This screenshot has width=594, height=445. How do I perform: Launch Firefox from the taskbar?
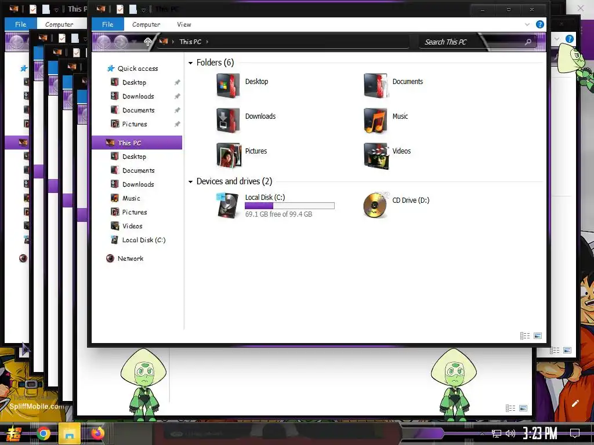(97, 433)
